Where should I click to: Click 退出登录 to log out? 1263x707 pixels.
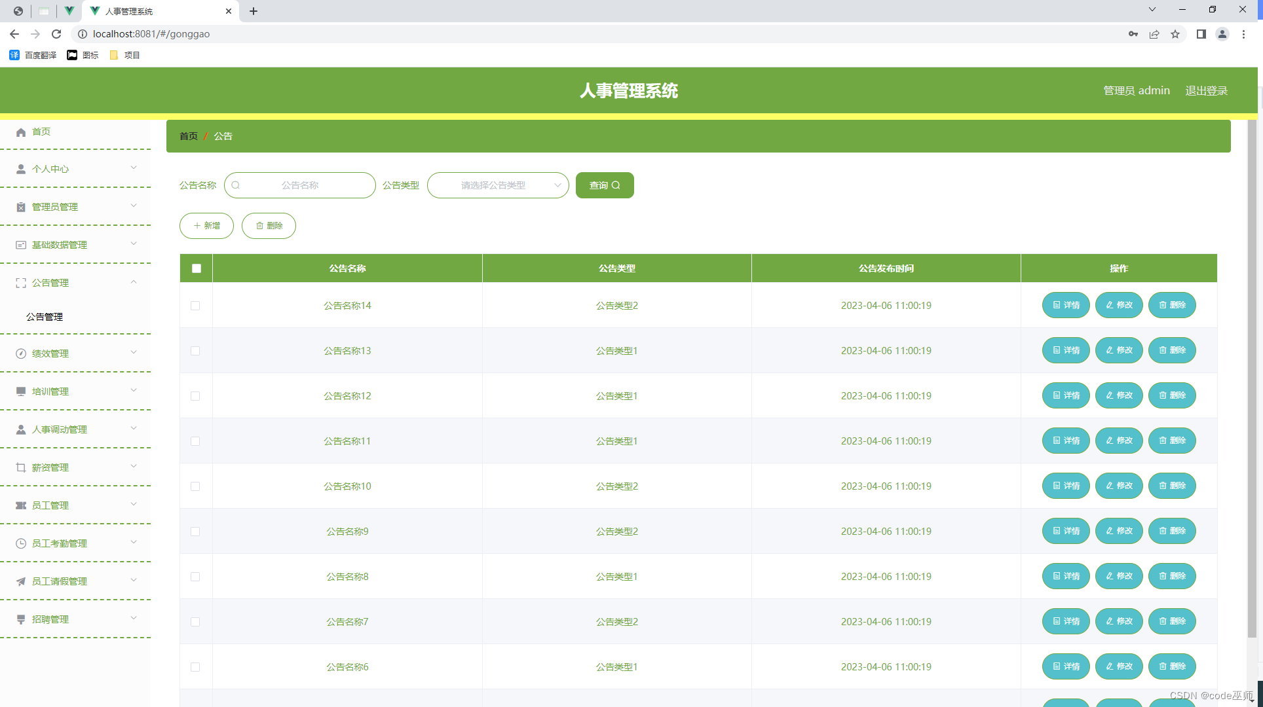(1206, 90)
